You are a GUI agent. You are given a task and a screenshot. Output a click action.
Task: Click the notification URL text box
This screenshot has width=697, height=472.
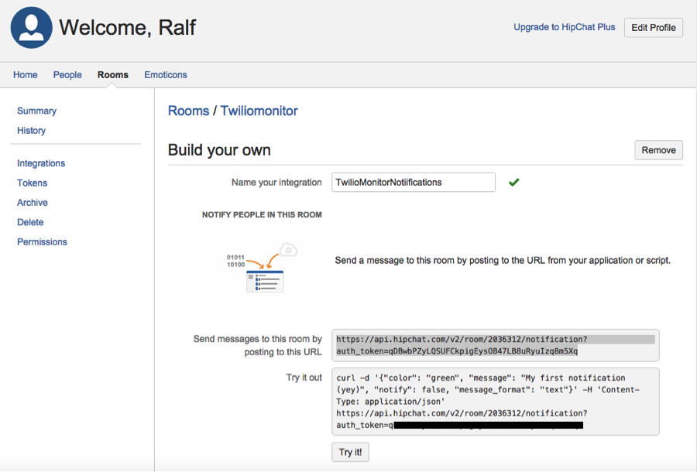click(496, 345)
